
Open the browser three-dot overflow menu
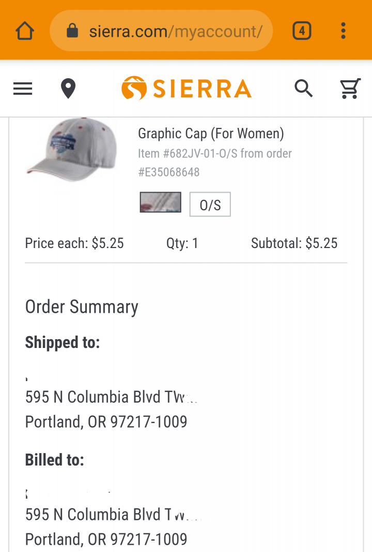click(x=343, y=31)
